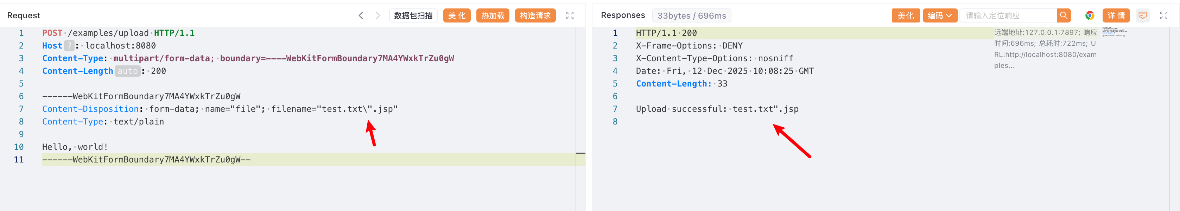Expand the Request panel to fullscreen
Viewport: 1180px width, 211px height.
(570, 15)
